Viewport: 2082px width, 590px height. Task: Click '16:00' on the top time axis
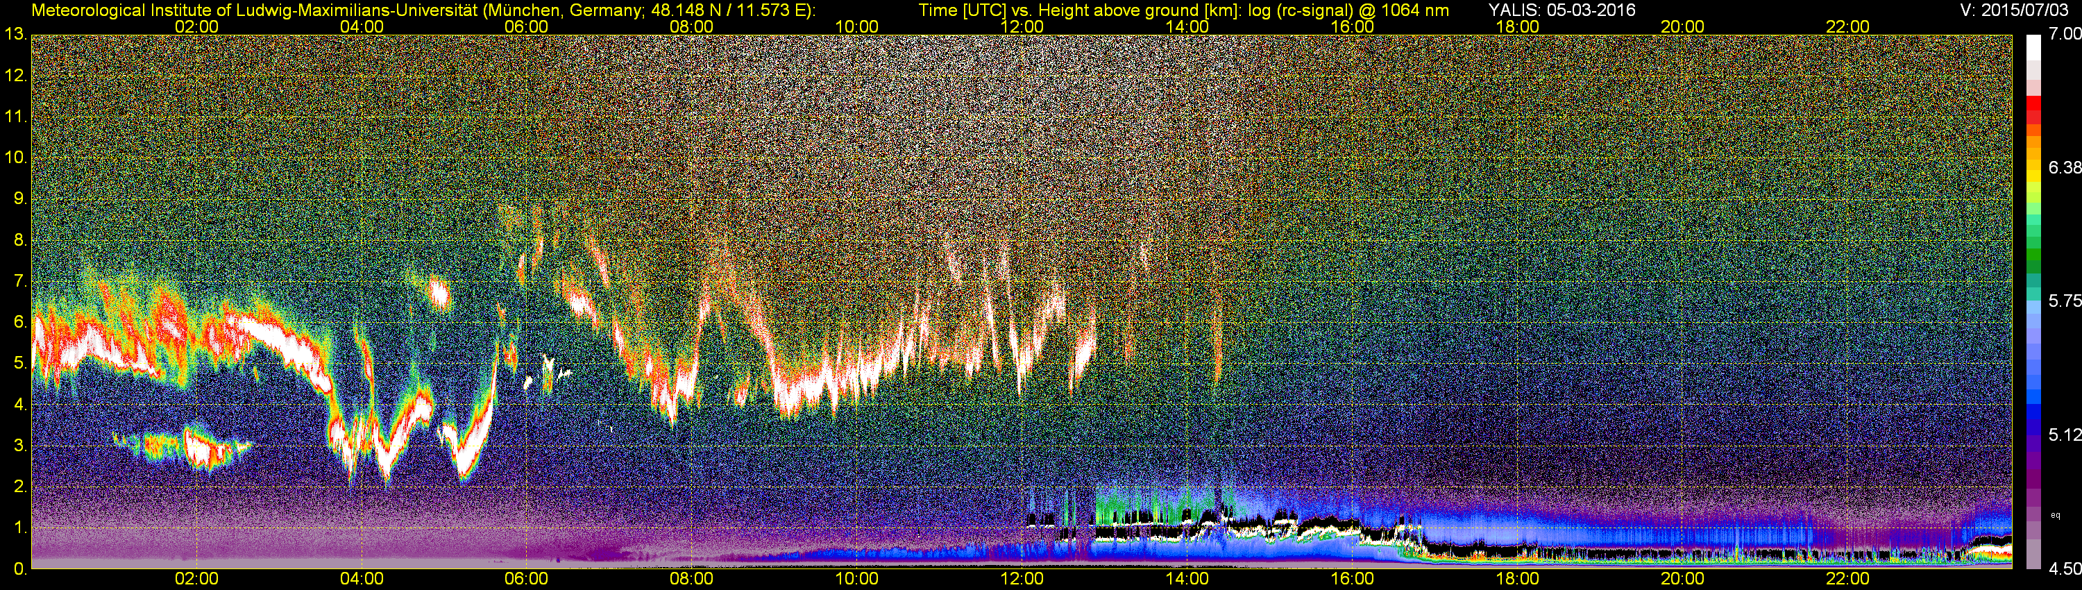pyautogui.click(x=1352, y=26)
